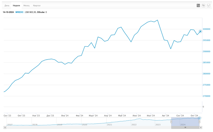The width and height of the screenshot is (213, 132).
Task: Click the Авг '24 low point on chart
Action: pyautogui.click(x=171, y=49)
